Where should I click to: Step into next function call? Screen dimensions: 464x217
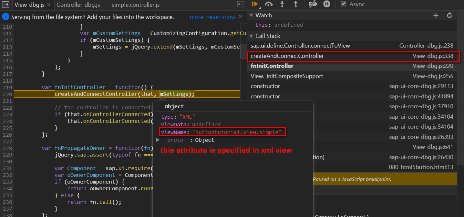click(282, 4)
